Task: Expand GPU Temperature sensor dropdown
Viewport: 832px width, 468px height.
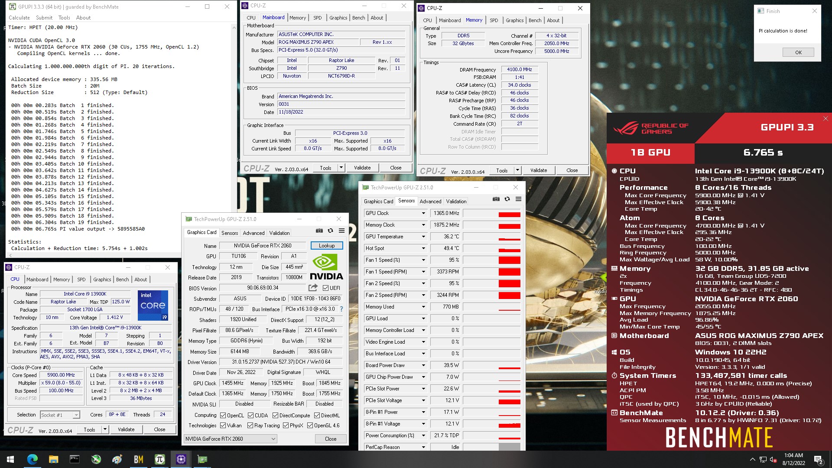Action: 423,237
